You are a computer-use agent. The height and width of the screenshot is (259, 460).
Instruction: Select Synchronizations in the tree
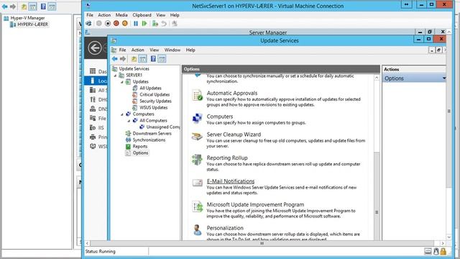click(x=149, y=140)
